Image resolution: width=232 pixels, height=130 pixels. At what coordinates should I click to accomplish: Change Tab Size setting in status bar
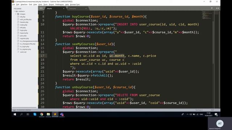click(x=199, y=110)
